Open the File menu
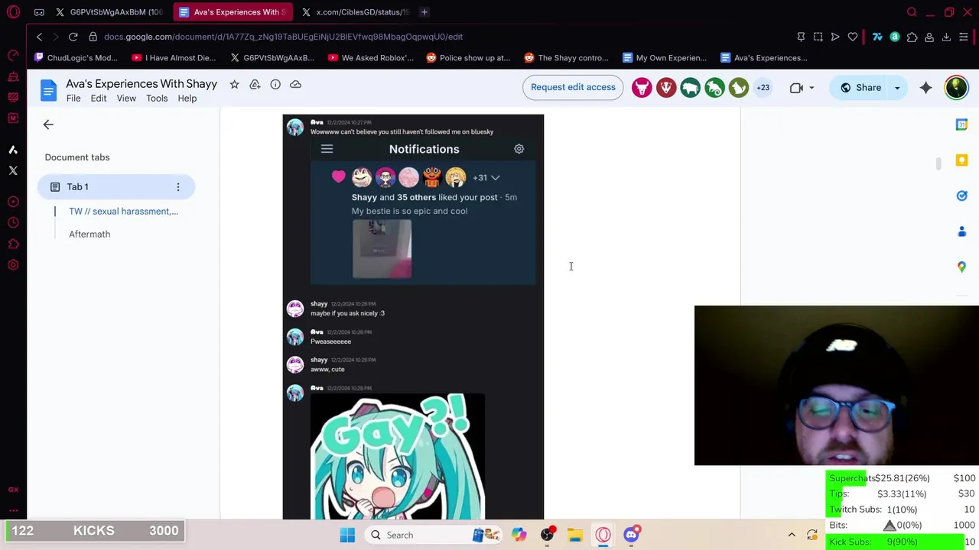979x550 pixels. pos(73,99)
